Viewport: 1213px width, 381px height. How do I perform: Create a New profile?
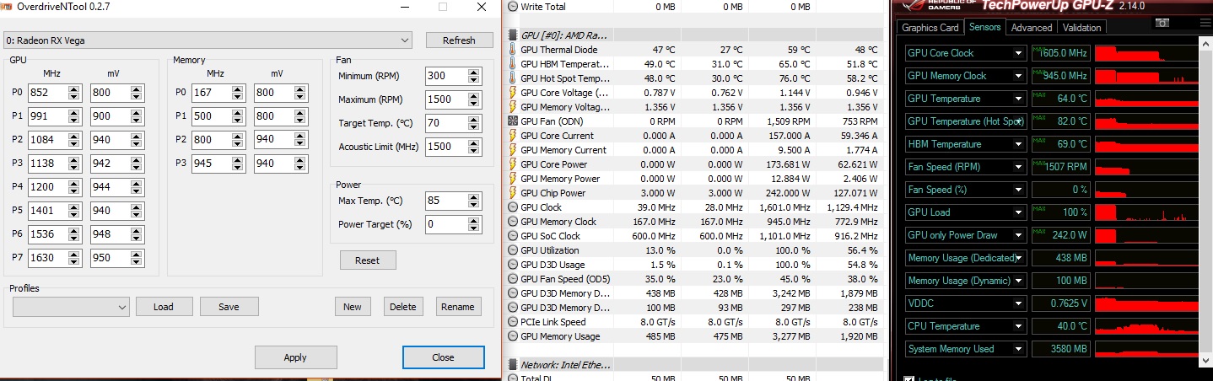coord(353,307)
